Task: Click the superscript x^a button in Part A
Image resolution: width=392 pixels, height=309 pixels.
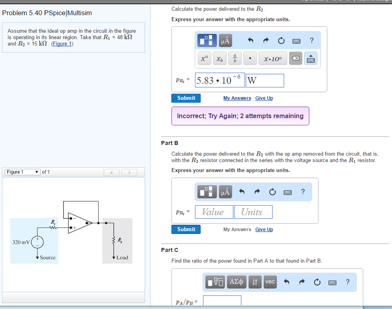Action: pyautogui.click(x=204, y=59)
